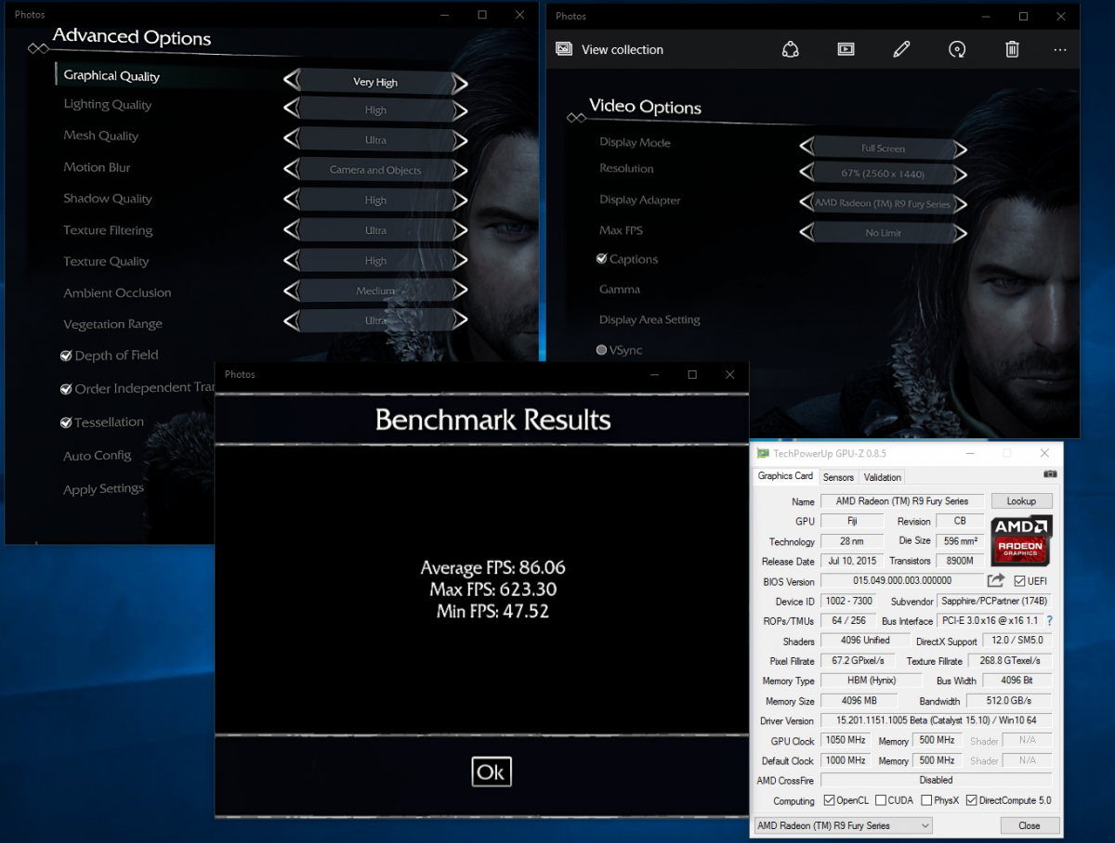The height and width of the screenshot is (843, 1115).
Task: Click the Memory Size 4096 MB value
Action: pos(860,701)
